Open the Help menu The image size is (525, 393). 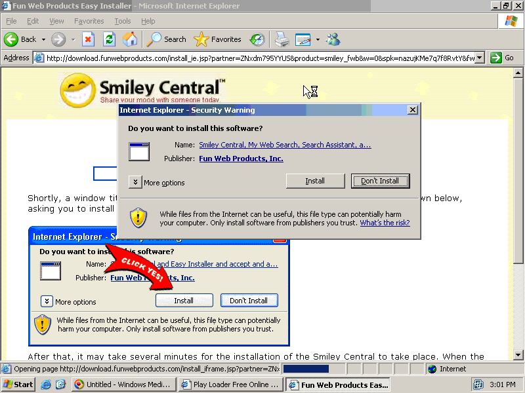click(x=148, y=21)
